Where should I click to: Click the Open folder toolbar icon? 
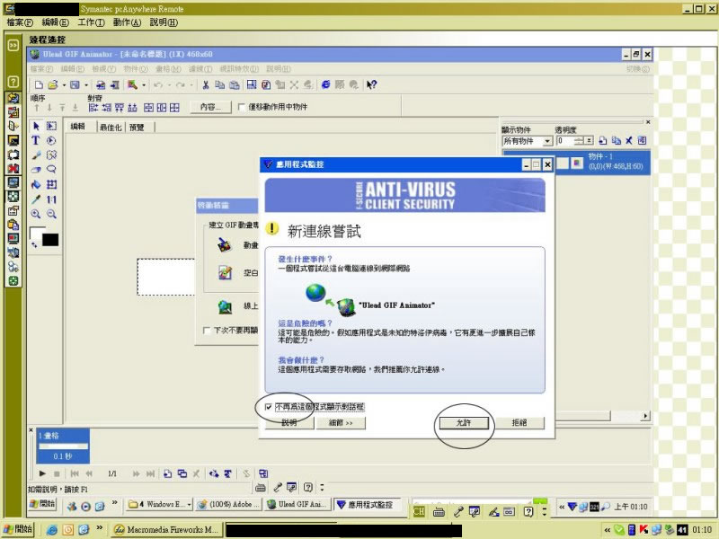click(x=53, y=84)
